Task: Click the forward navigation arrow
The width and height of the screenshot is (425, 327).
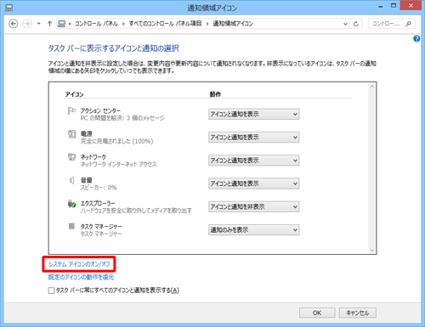Action: coord(27,24)
